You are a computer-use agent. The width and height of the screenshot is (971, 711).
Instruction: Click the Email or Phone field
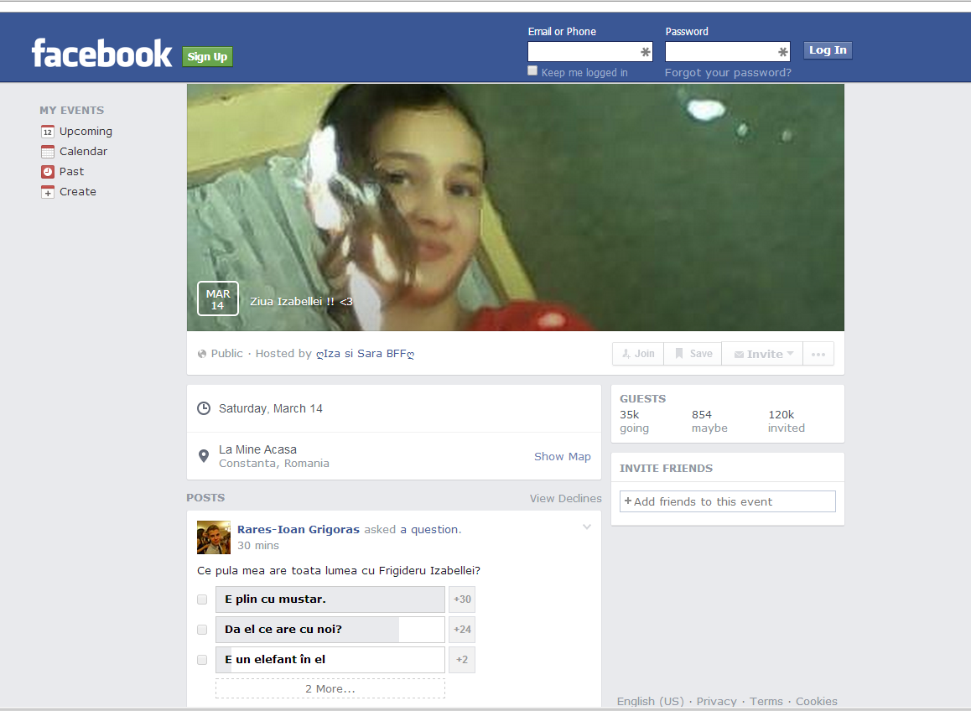[x=584, y=52]
